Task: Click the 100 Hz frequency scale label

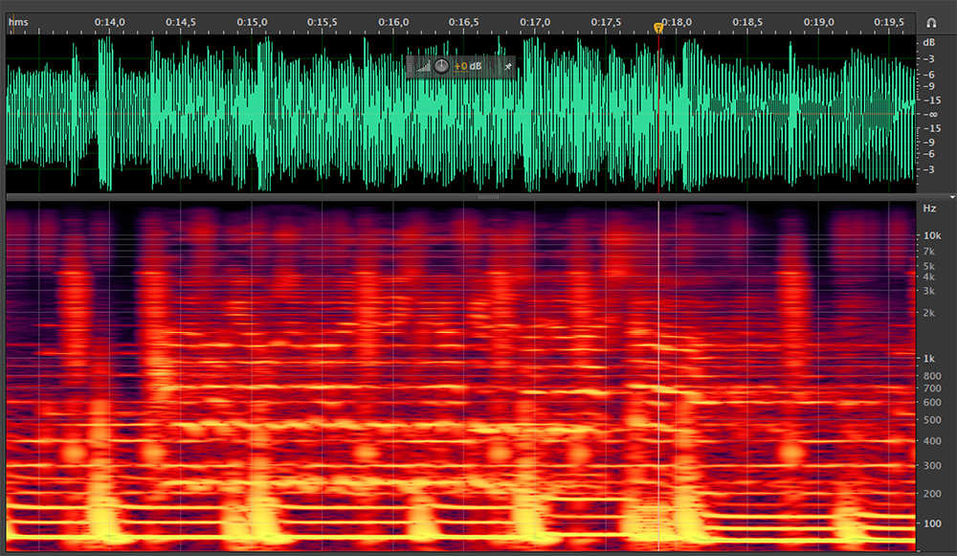Action: (929, 523)
